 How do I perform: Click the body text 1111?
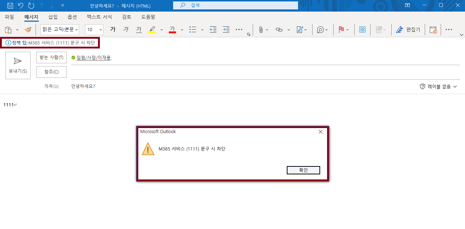click(x=8, y=105)
